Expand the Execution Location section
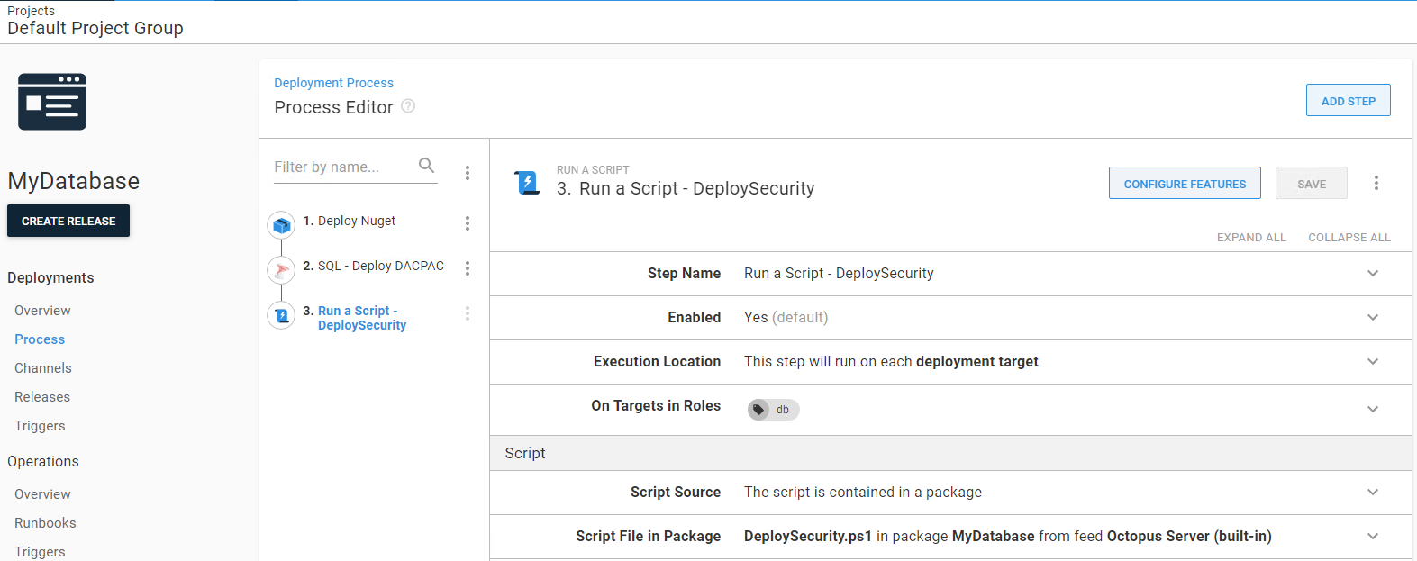The height and width of the screenshot is (561, 1417). (x=1373, y=362)
